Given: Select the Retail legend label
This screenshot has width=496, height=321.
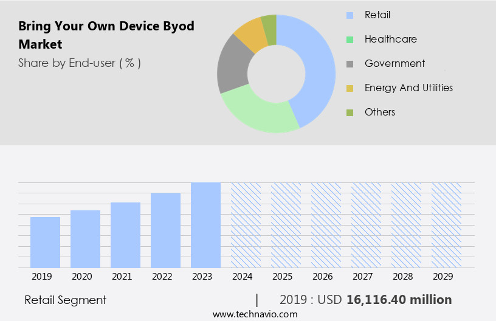Looking at the screenshot, I should [x=377, y=15].
